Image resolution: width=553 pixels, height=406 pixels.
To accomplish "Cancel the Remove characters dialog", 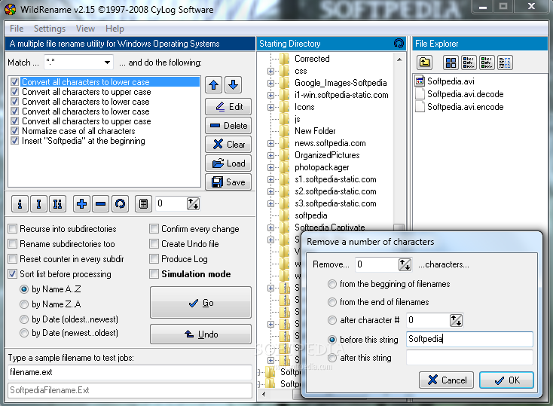I will (x=447, y=380).
